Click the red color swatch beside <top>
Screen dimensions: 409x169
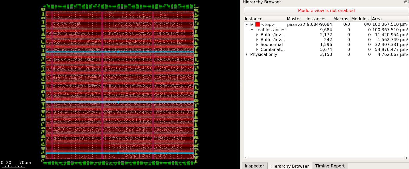click(258, 24)
